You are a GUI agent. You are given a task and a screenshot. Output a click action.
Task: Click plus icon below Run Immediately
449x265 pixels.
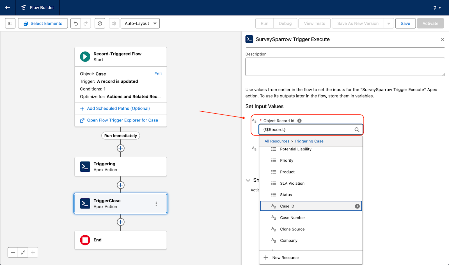click(x=121, y=148)
